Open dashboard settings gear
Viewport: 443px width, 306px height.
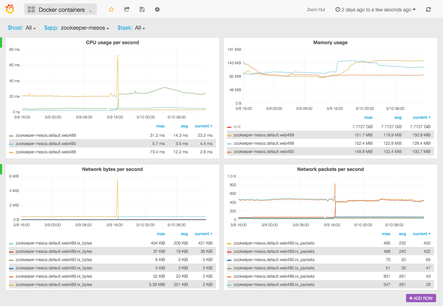pos(157,9)
